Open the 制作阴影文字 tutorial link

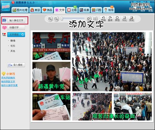pyautogui.click(x=8, y=82)
